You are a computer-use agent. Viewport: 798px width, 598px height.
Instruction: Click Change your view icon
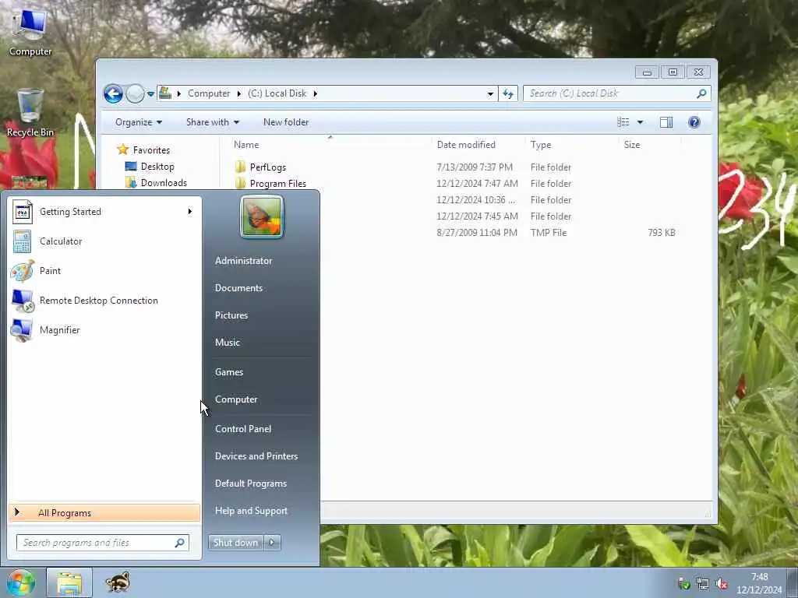click(x=623, y=122)
